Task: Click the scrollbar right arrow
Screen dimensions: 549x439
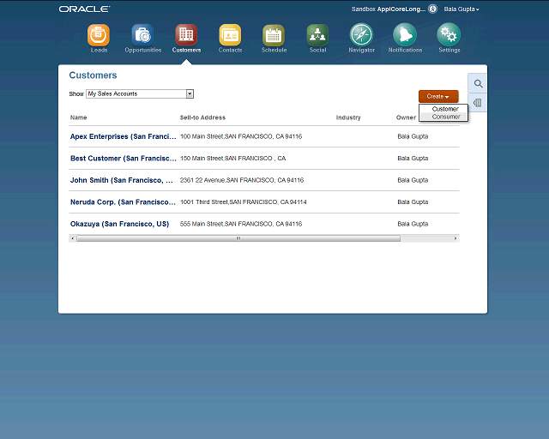Action: point(455,238)
